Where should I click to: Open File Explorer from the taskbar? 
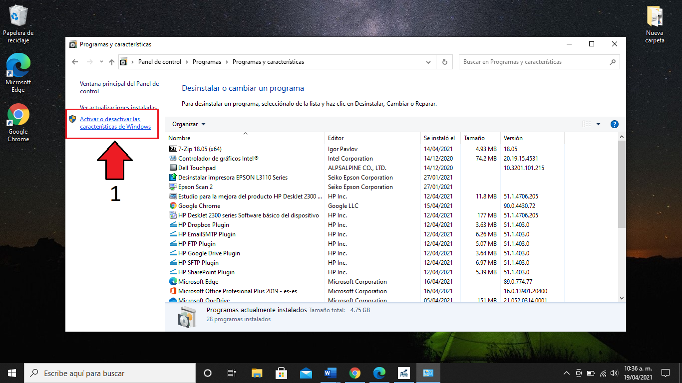click(x=257, y=373)
